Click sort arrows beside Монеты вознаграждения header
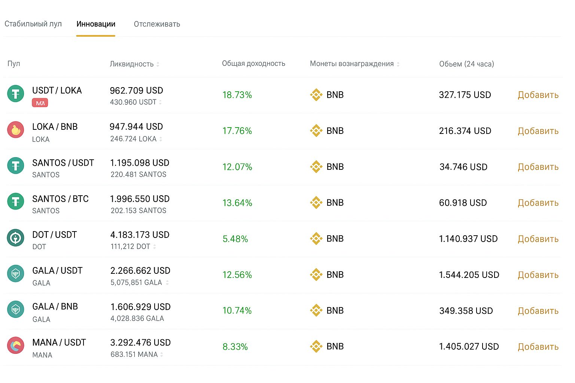This screenshot has height=383, width=575. tap(398, 64)
